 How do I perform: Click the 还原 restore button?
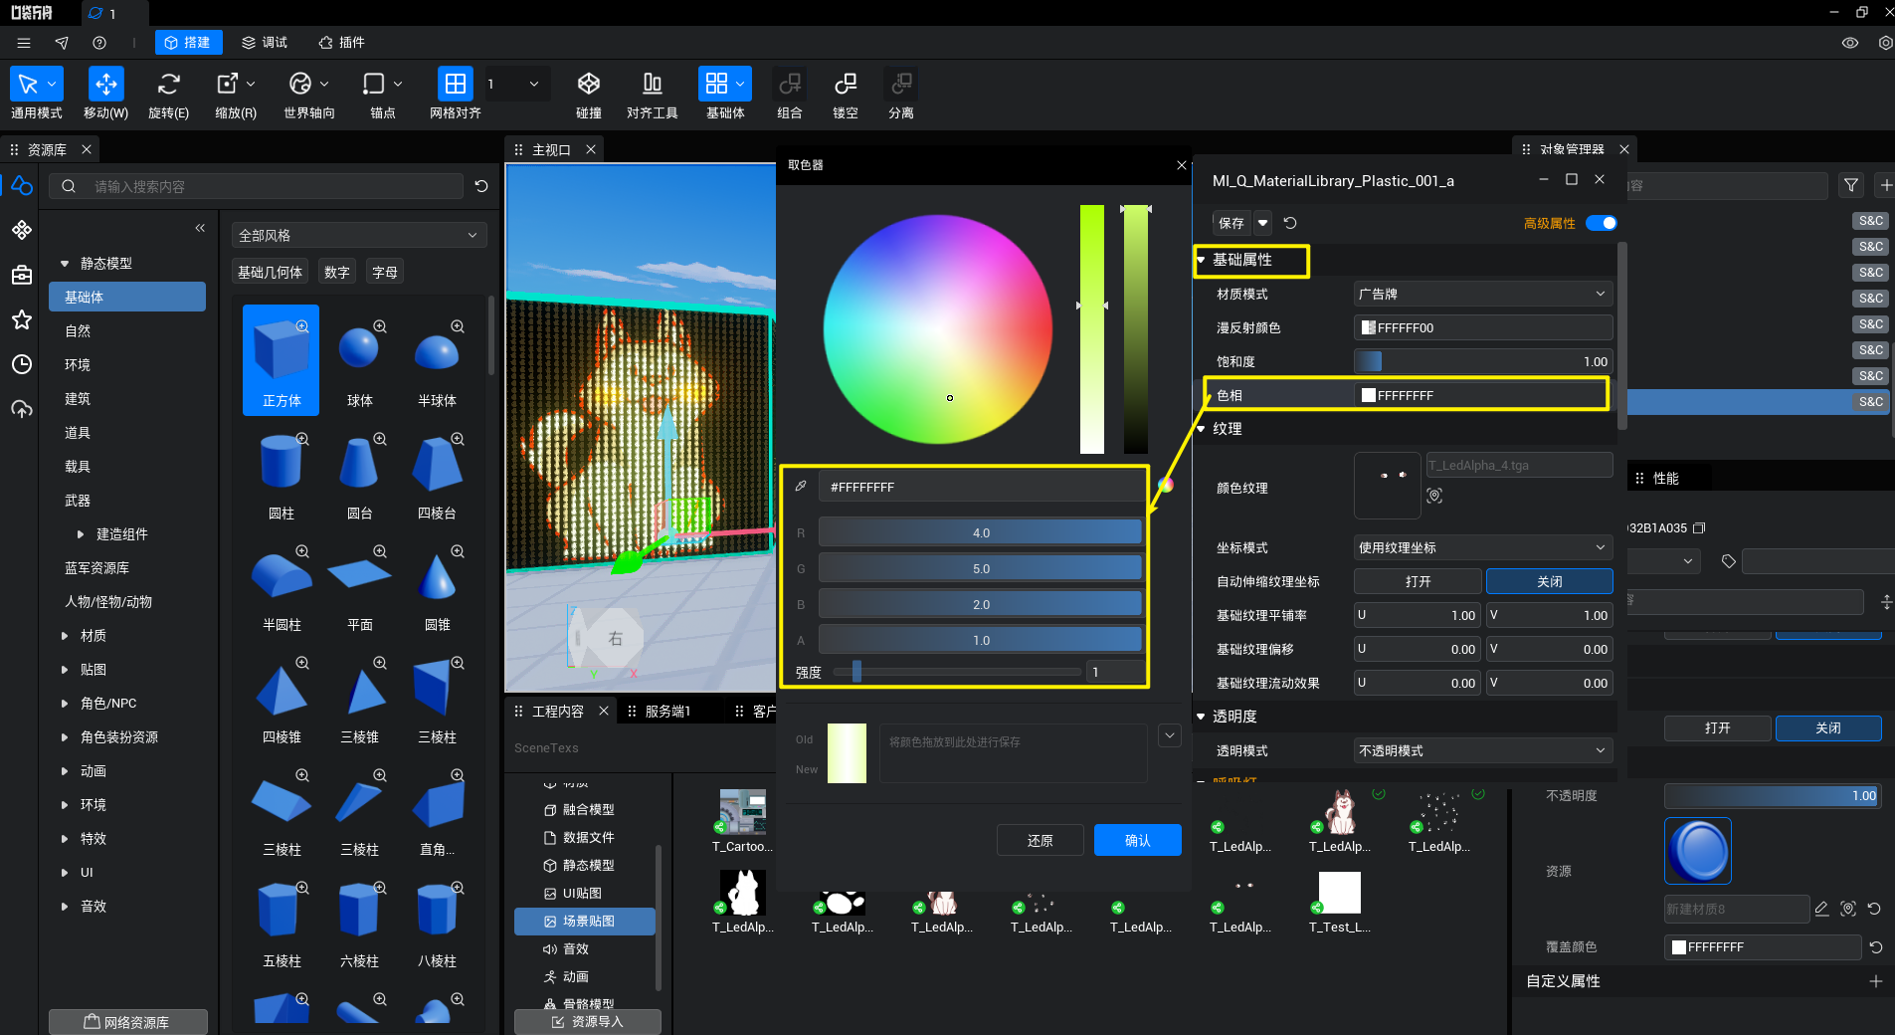pyautogui.click(x=1040, y=840)
